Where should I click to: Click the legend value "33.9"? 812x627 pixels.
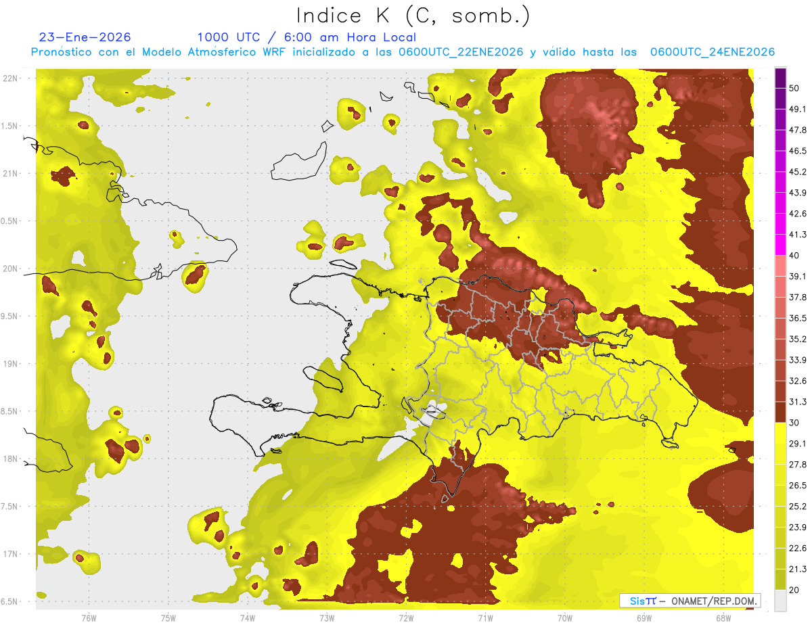[x=798, y=360]
